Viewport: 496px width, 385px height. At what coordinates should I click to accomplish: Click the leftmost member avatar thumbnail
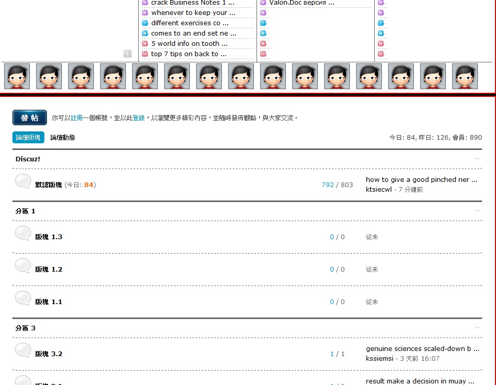click(17, 76)
